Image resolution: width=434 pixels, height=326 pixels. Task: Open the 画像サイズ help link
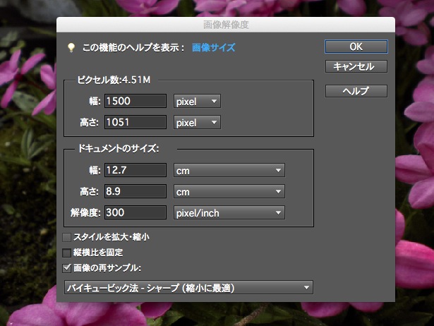pyautogui.click(x=214, y=47)
